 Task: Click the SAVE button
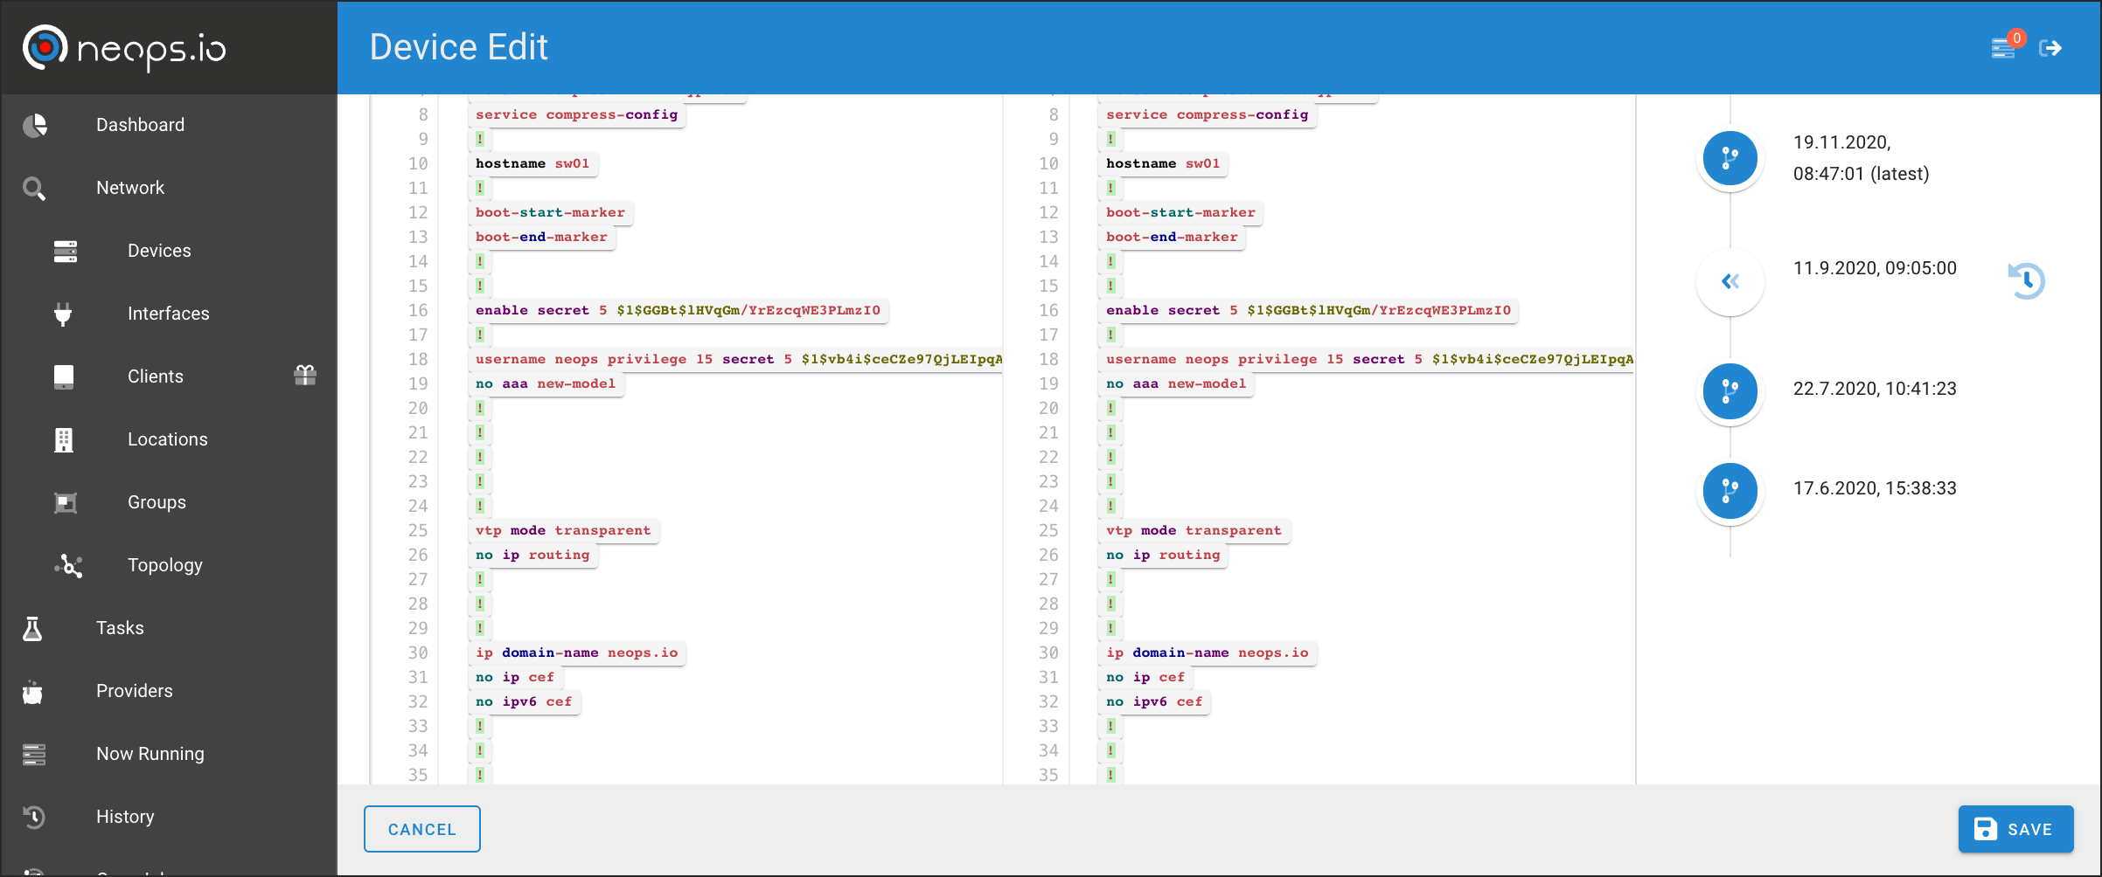(x=2015, y=829)
